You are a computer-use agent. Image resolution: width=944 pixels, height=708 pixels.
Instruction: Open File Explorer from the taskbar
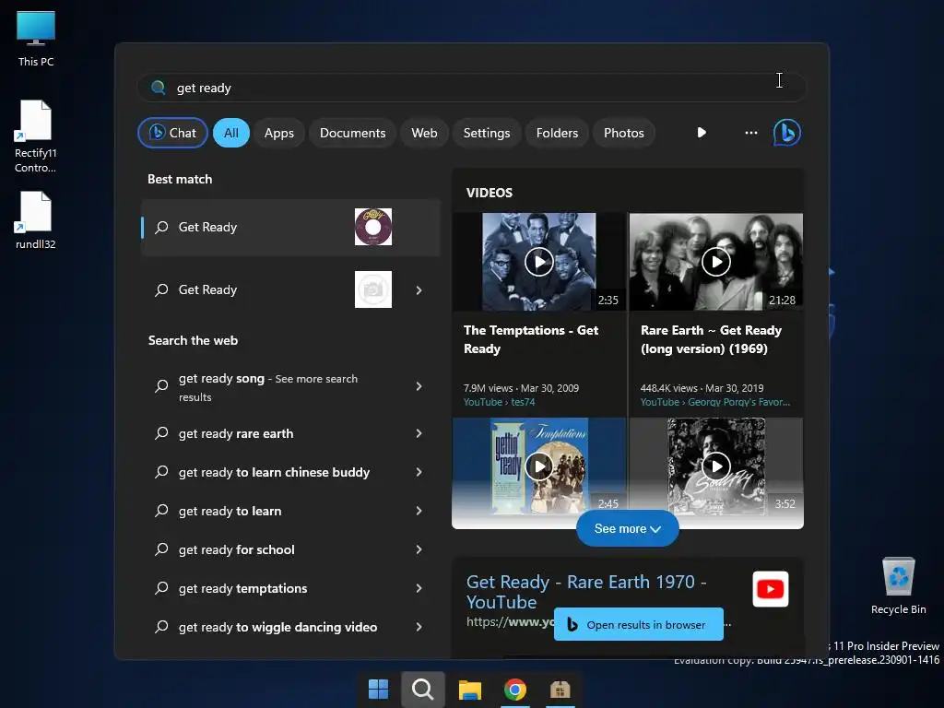[469, 690]
